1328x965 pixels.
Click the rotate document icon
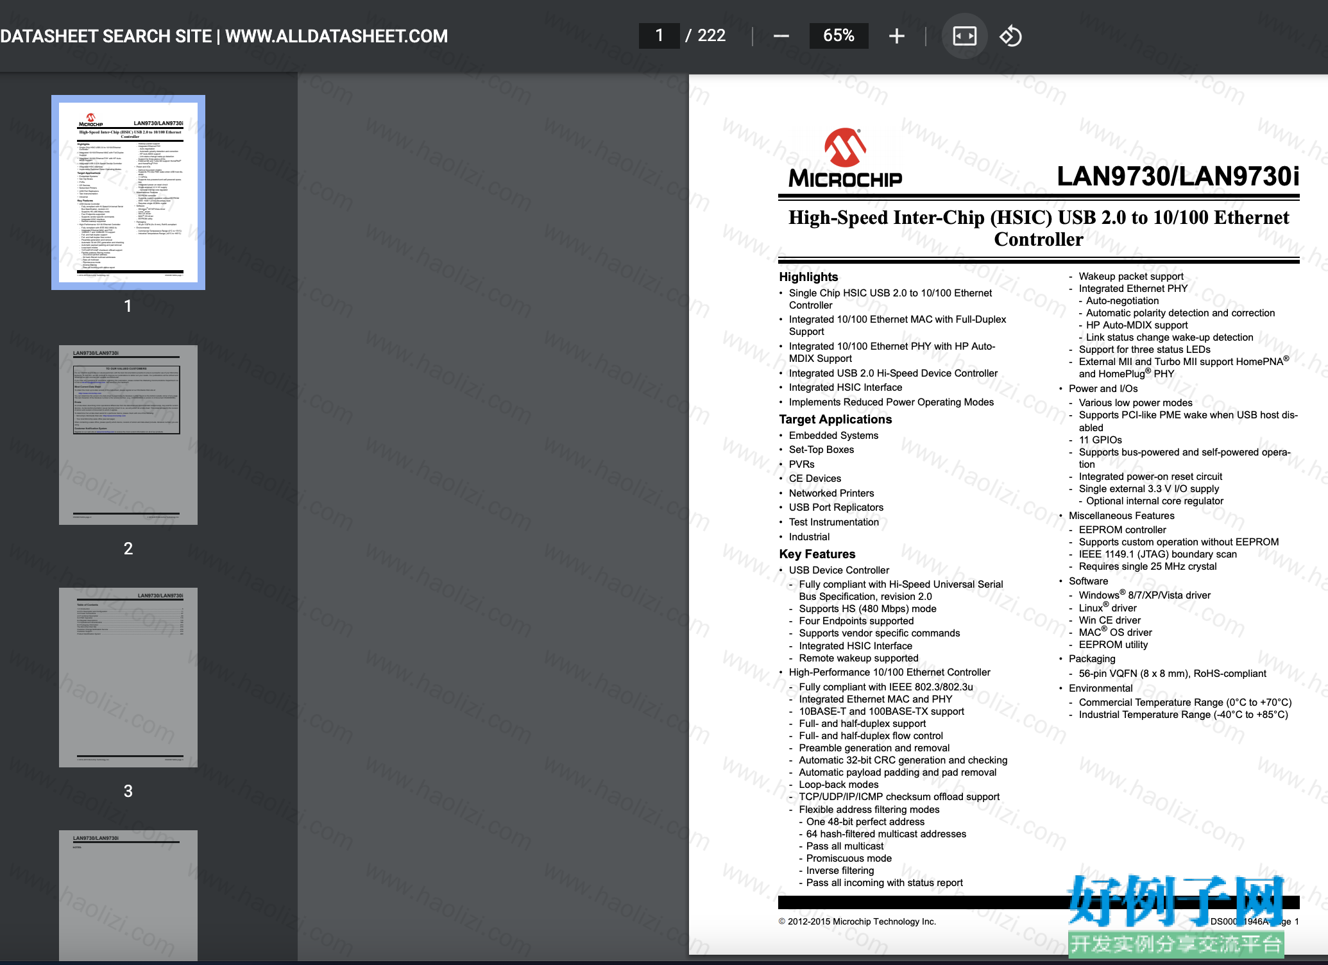tap(1010, 36)
